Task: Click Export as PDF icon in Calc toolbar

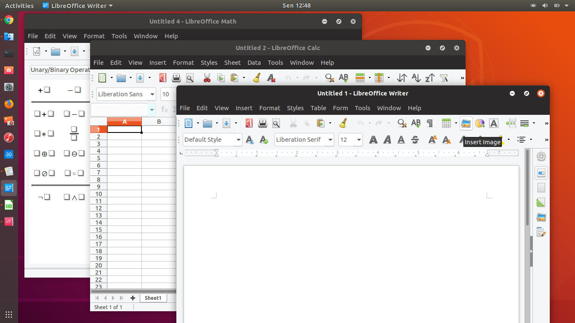Action: (163, 78)
